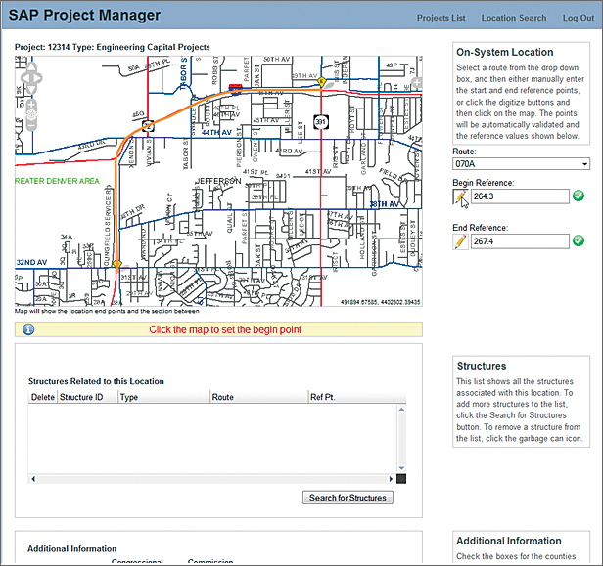Image resolution: width=603 pixels, height=566 pixels.
Task: Open the map layer switcher plus button
Action: 417,82
